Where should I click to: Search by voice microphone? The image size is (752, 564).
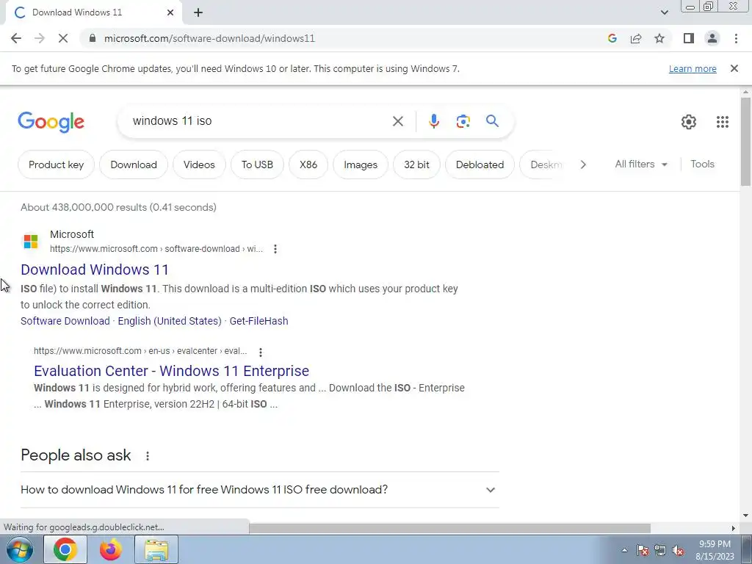(433, 121)
